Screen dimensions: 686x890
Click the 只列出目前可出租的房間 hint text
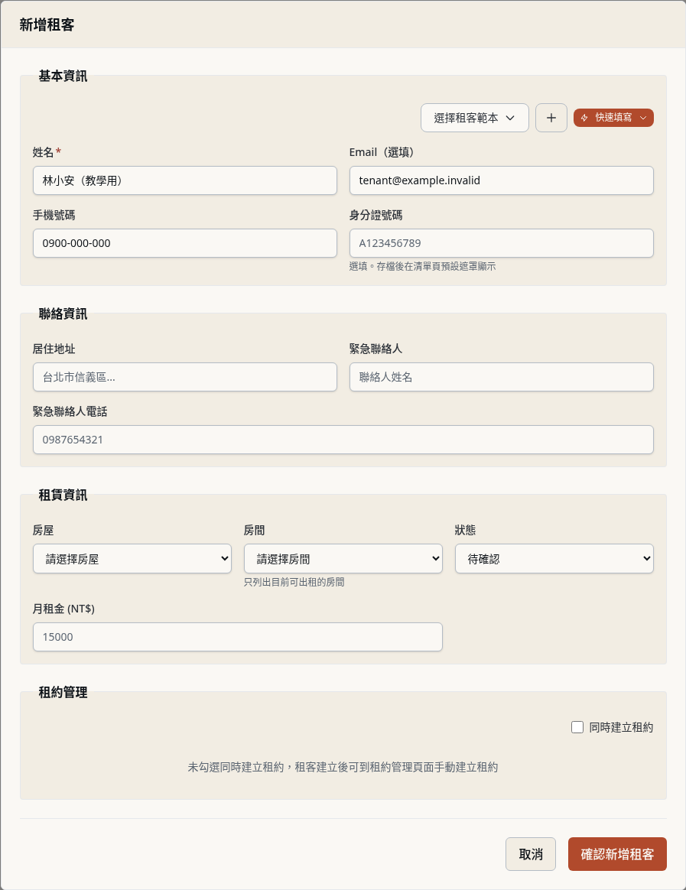click(294, 582)
